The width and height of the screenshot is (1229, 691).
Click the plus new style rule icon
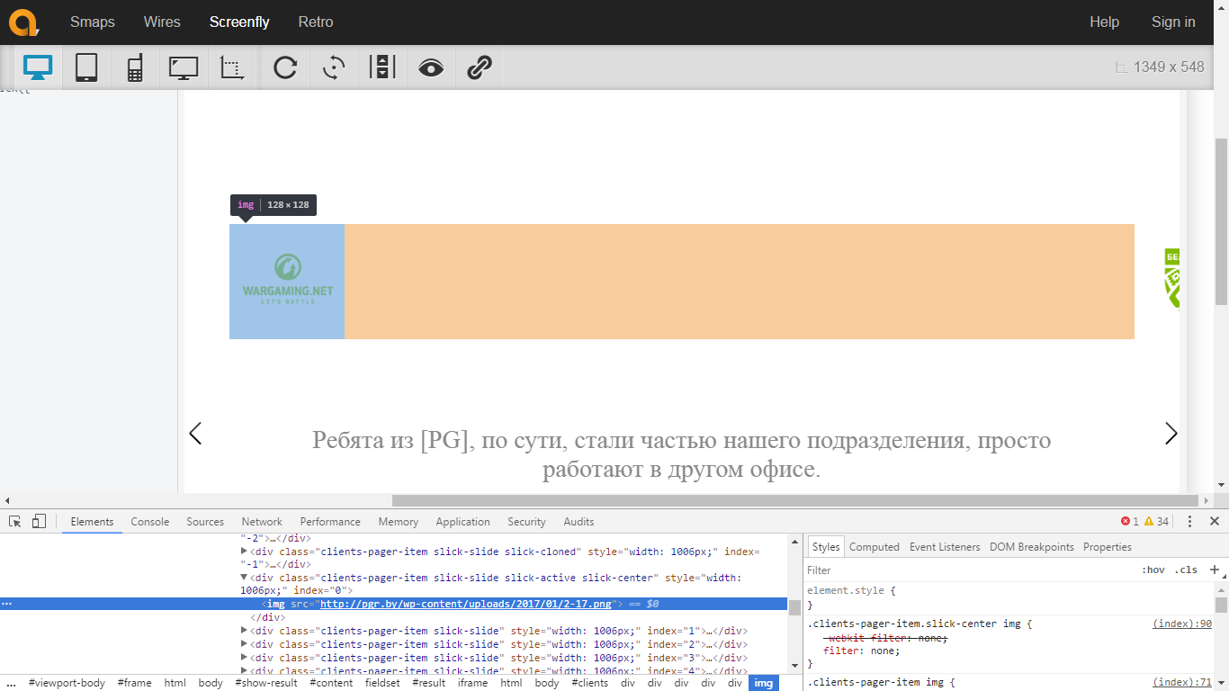(x=1214, y=570)
